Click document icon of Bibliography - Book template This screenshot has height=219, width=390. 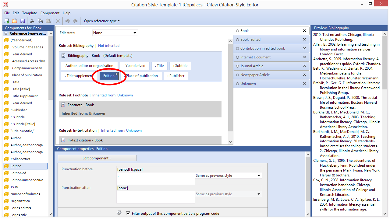point(63,56)
